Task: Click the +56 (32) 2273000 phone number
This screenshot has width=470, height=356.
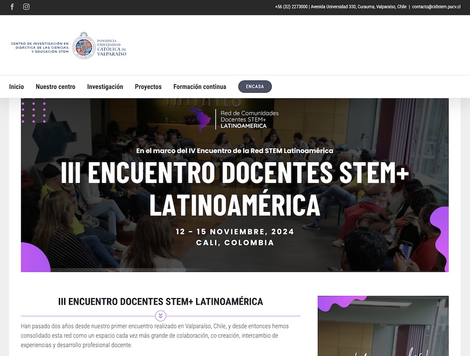Action: (x=291, y=7)
